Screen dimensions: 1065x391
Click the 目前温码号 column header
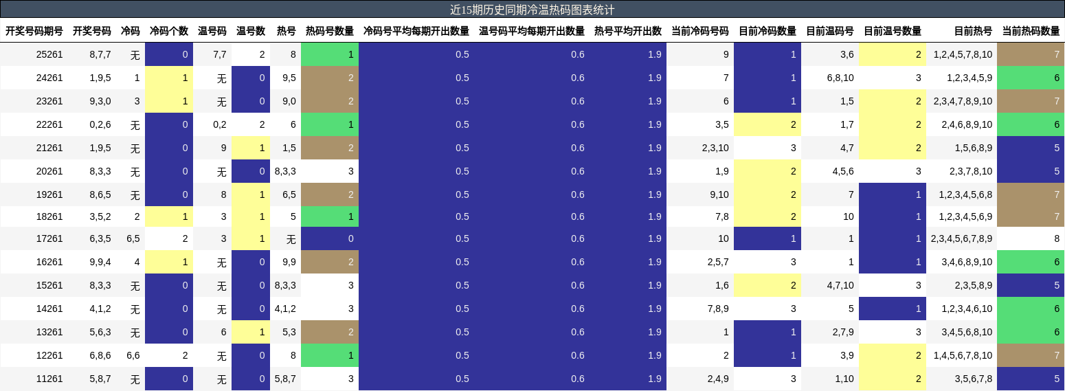pos(830,31)
